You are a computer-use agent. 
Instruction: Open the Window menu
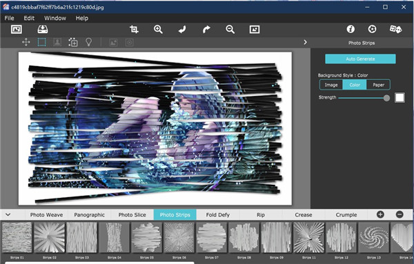click(55, 18)
